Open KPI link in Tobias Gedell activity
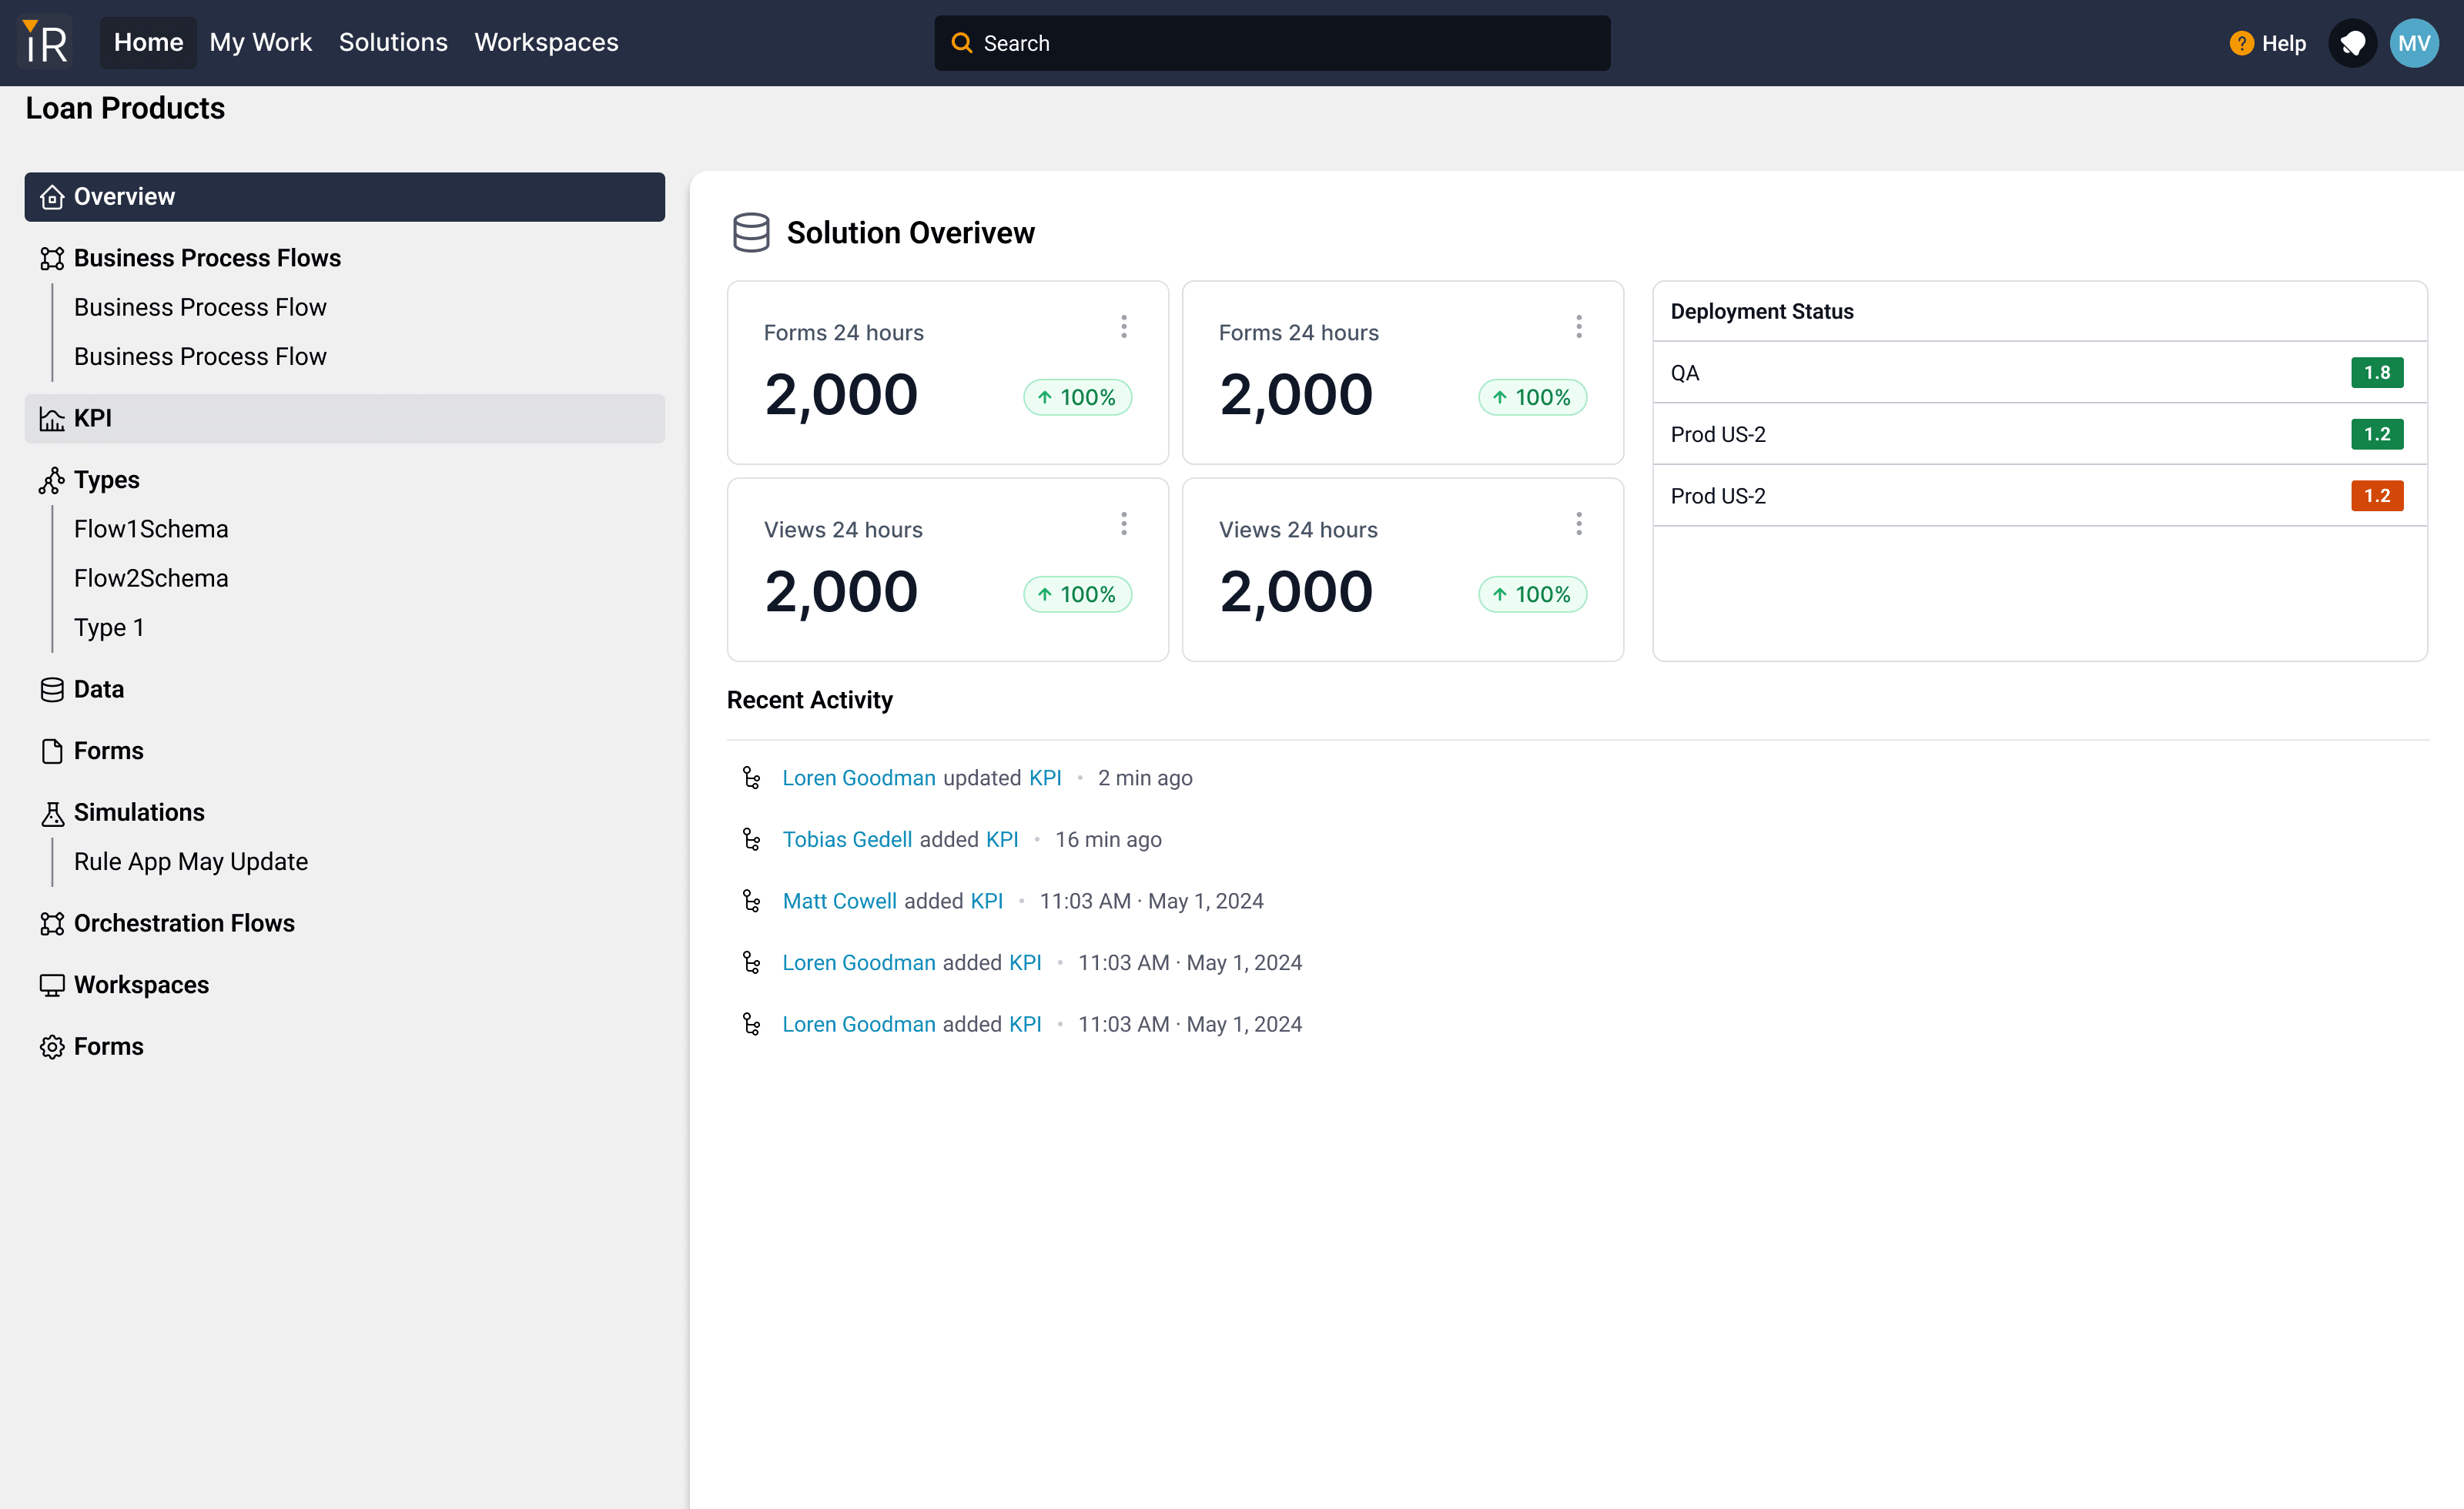 click(x=1002, y=839)
